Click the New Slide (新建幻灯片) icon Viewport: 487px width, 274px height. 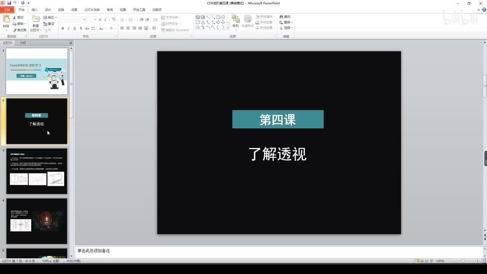pyautogui.click(x=35, y=19)
